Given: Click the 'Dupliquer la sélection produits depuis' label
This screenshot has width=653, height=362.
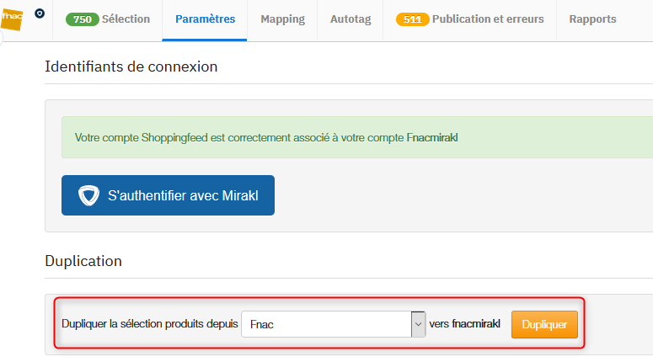Looking at the screenshot, I should coord(149,324).
